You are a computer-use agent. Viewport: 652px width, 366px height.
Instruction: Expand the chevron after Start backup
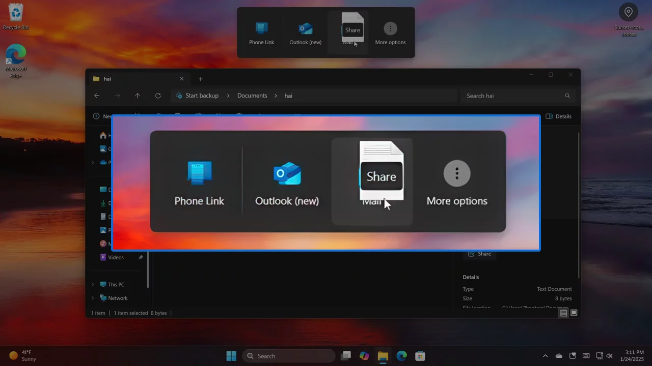[228, 96]
